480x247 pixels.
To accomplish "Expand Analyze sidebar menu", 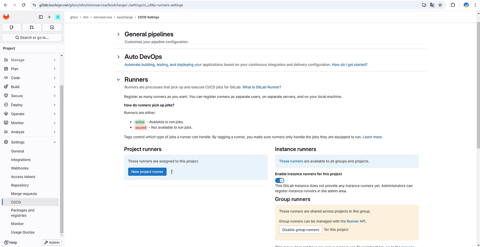I will tap(30, 132).
